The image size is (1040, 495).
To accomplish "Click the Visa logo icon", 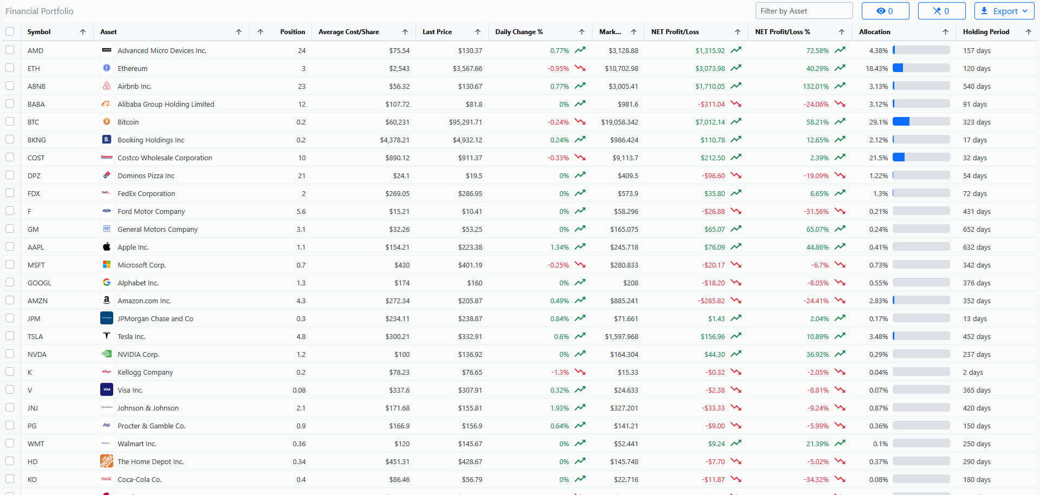I will (x=107, y=390).
